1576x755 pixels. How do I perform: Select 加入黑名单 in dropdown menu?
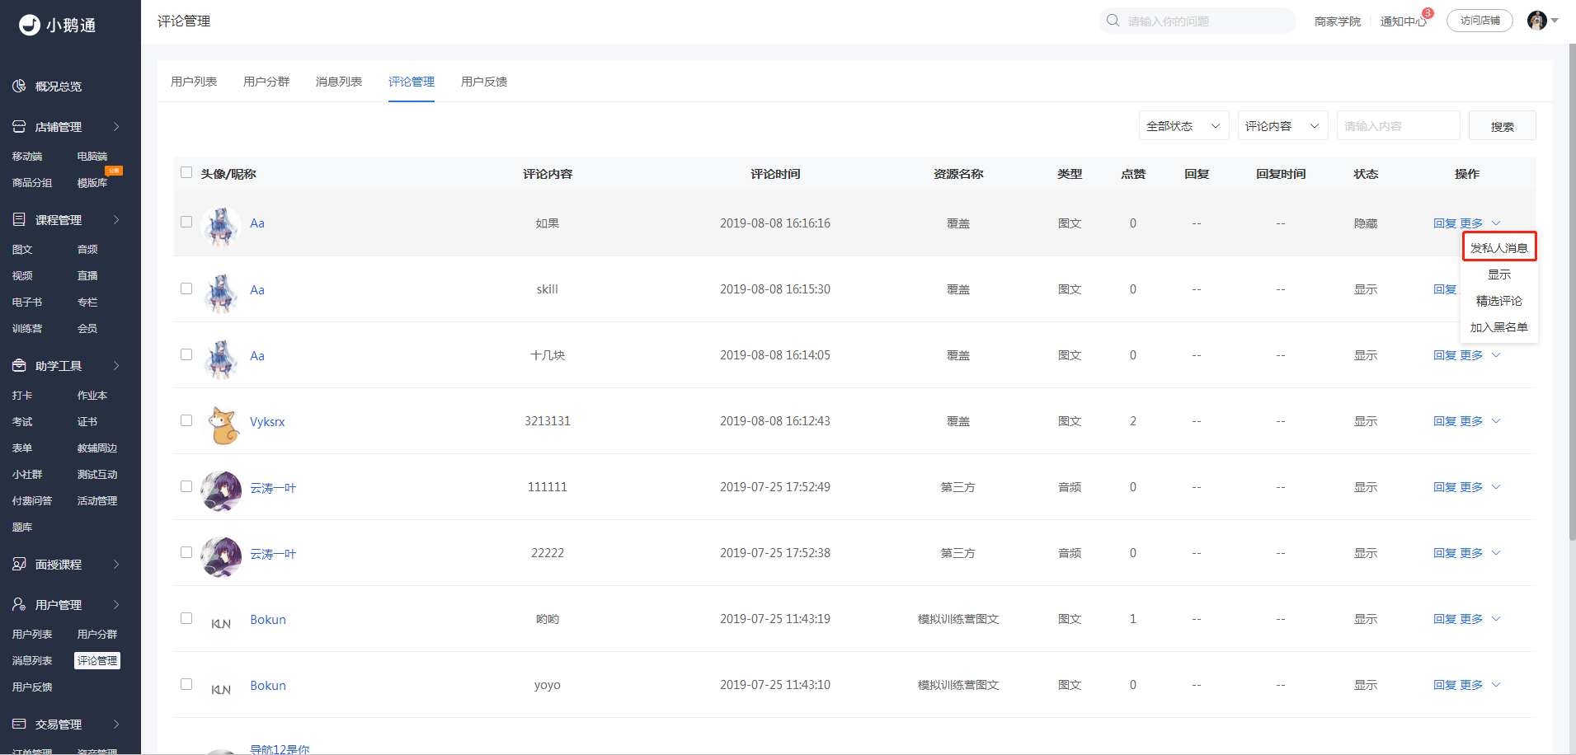[1499, 327]
